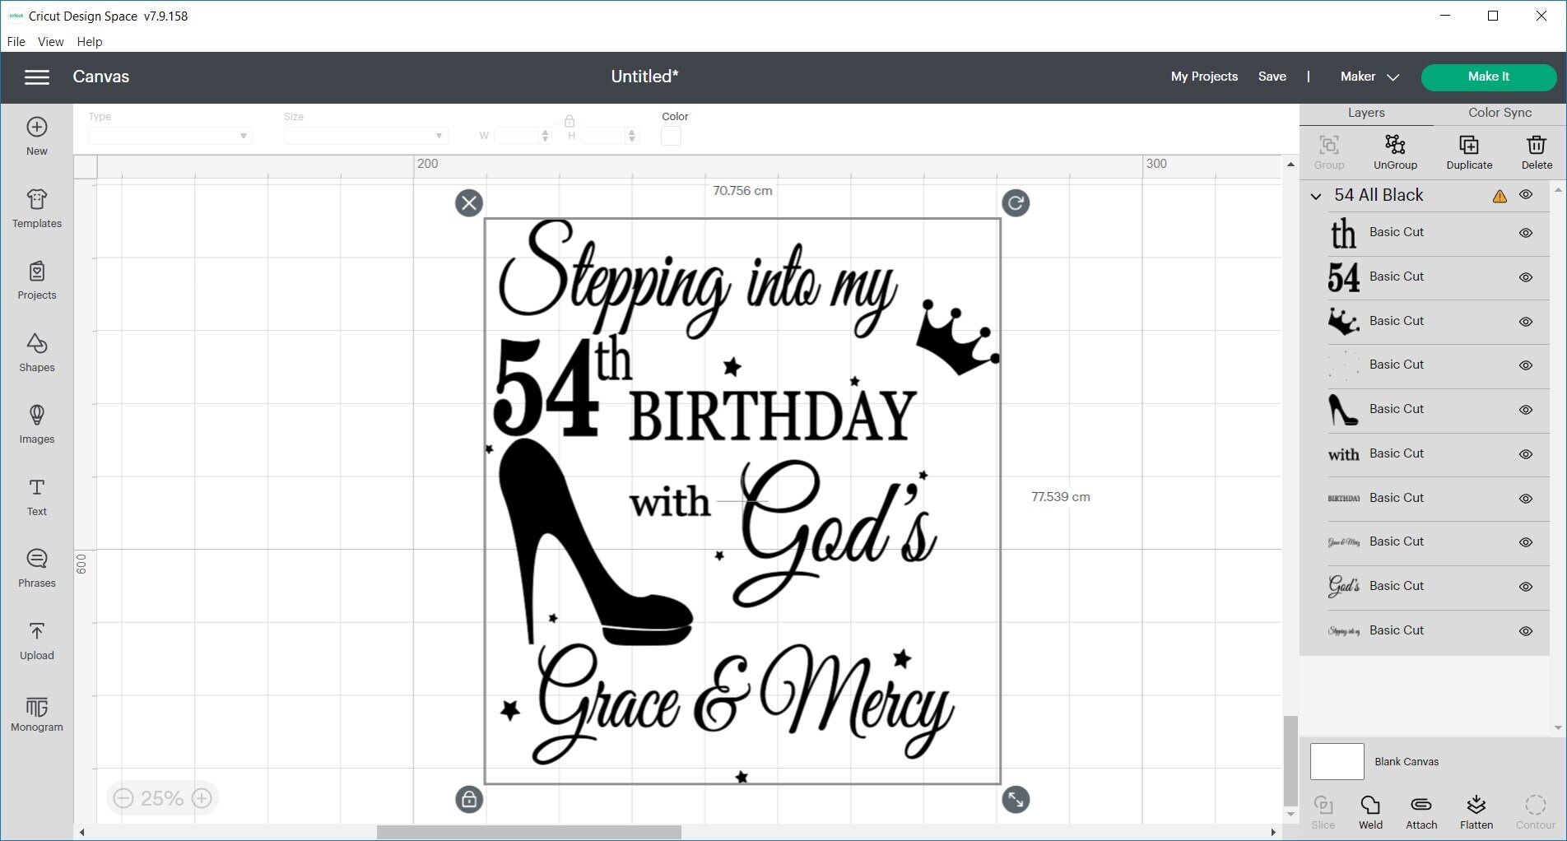Click the zoom in plus control
Image resolution: width=1567 pixels, height=841 pixels.
[x=202, y=797]
